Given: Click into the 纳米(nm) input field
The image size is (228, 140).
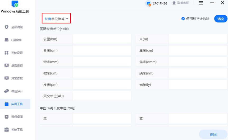Looking at the screenshot, I should pyautogui.click(x=198, y=73).
